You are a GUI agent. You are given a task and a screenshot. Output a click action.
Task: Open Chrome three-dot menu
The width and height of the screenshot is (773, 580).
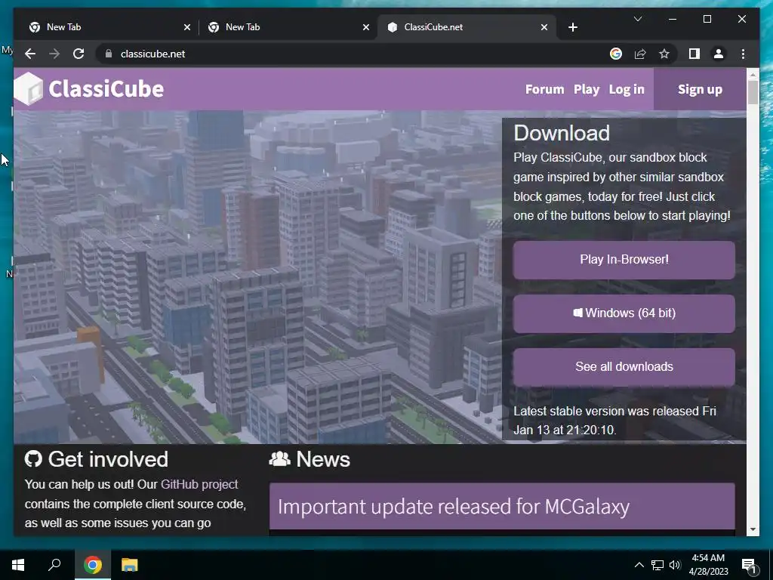click(743, 54)
